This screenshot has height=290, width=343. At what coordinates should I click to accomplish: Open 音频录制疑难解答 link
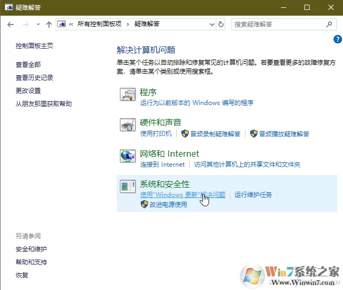tap(215, 134)
